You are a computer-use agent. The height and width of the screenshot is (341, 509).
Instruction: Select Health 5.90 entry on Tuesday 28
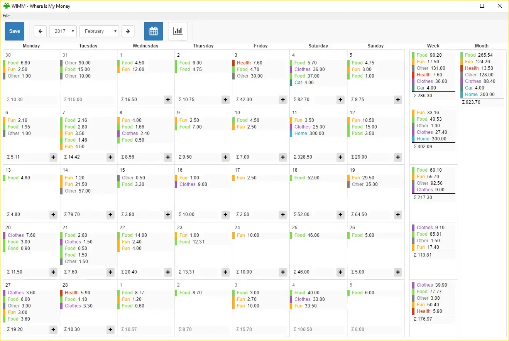88,293
